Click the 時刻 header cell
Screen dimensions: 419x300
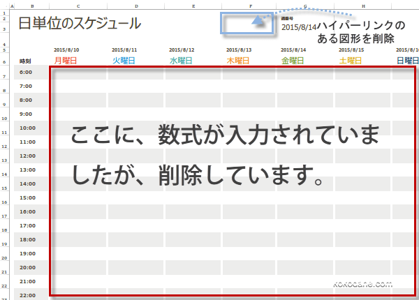(x=25, y=61)
